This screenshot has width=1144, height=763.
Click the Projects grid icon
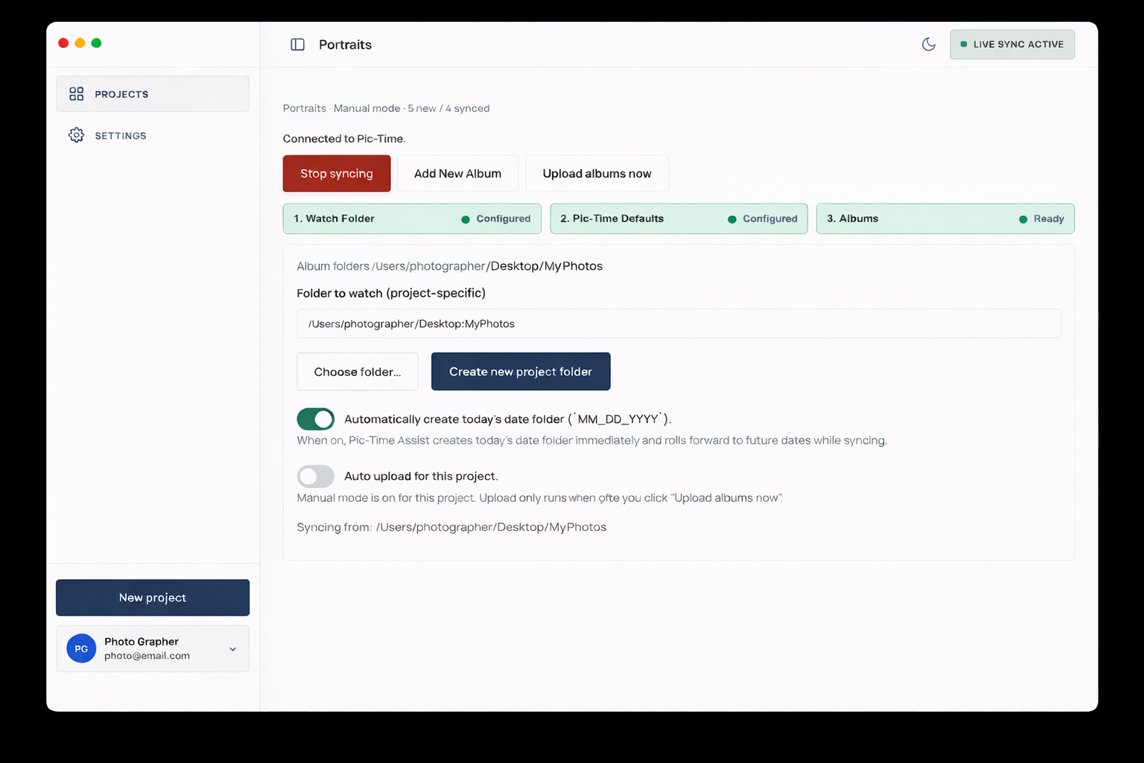click(76, 94)
